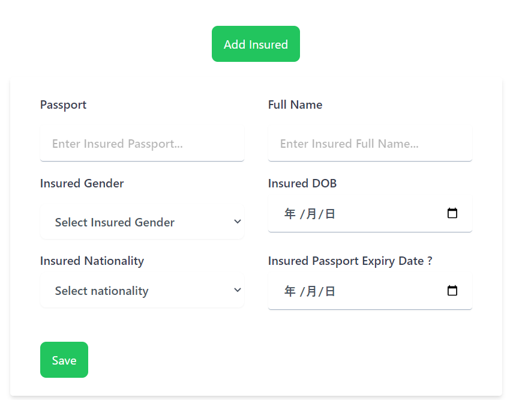
Task: Select the year segment in Passport Expiry Date
Action: 290,291
